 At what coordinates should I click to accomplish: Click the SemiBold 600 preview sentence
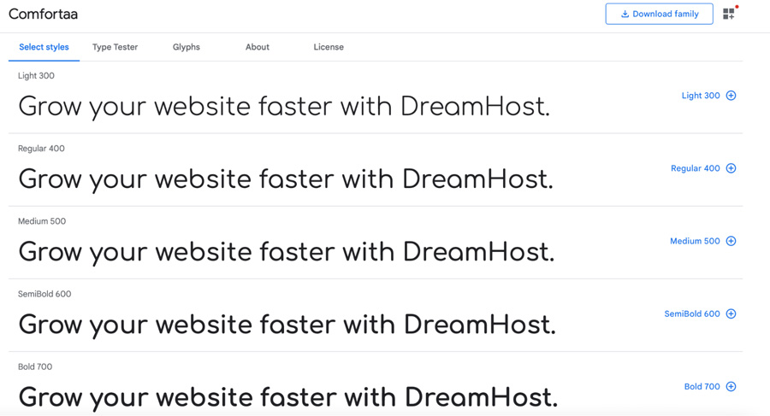[287, 325]
